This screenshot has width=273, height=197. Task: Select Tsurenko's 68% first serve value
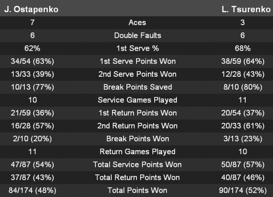click(243, 49)
